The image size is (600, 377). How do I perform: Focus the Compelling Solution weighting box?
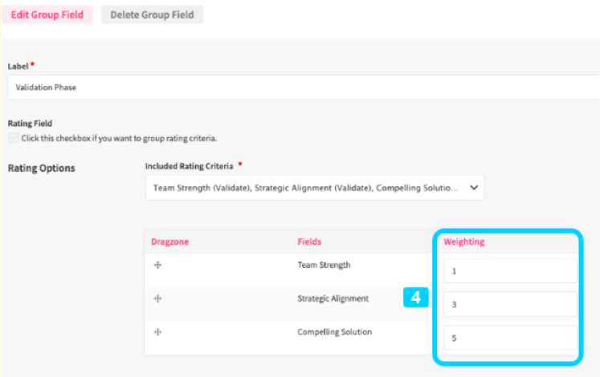point(510,338)
